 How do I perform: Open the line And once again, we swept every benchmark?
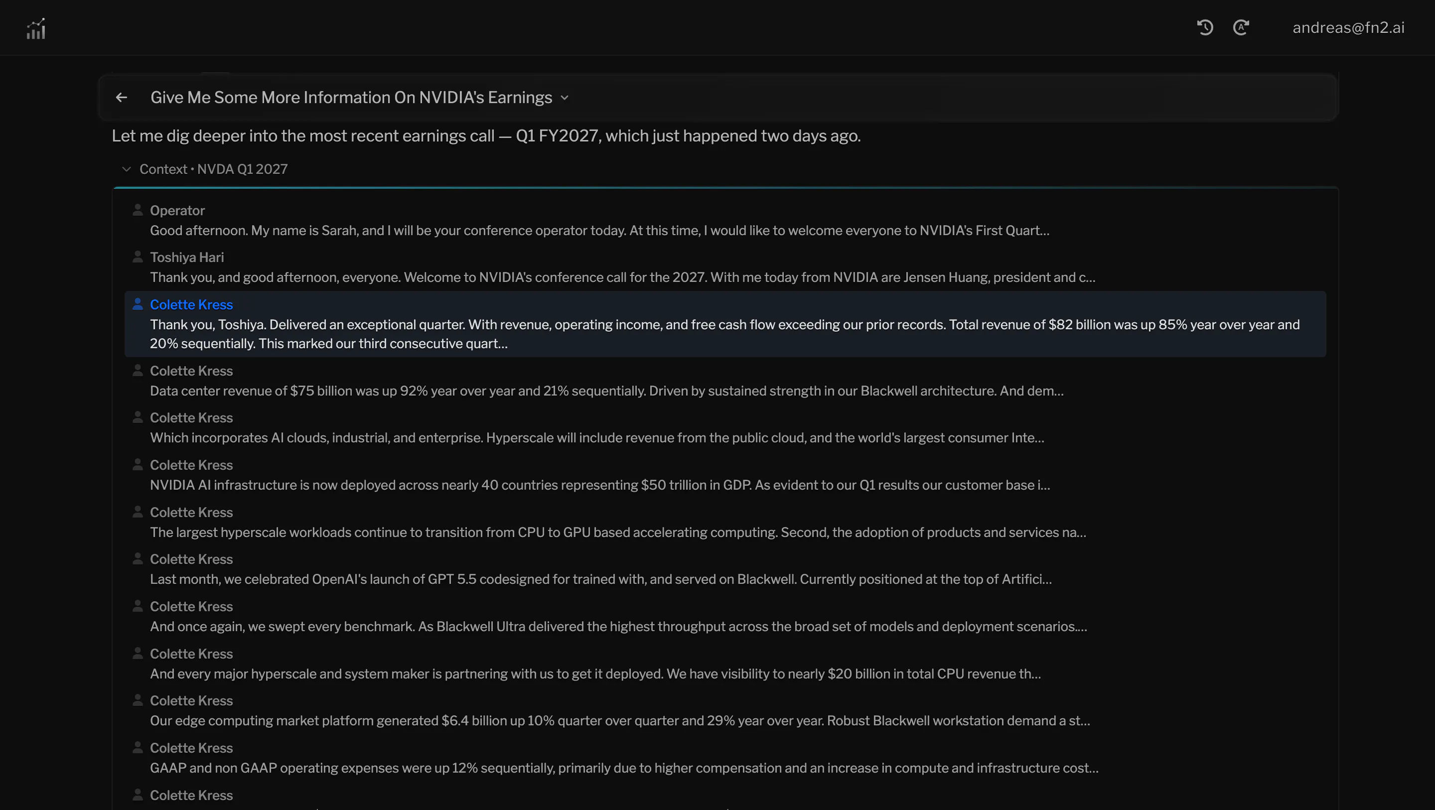[618, 627]
